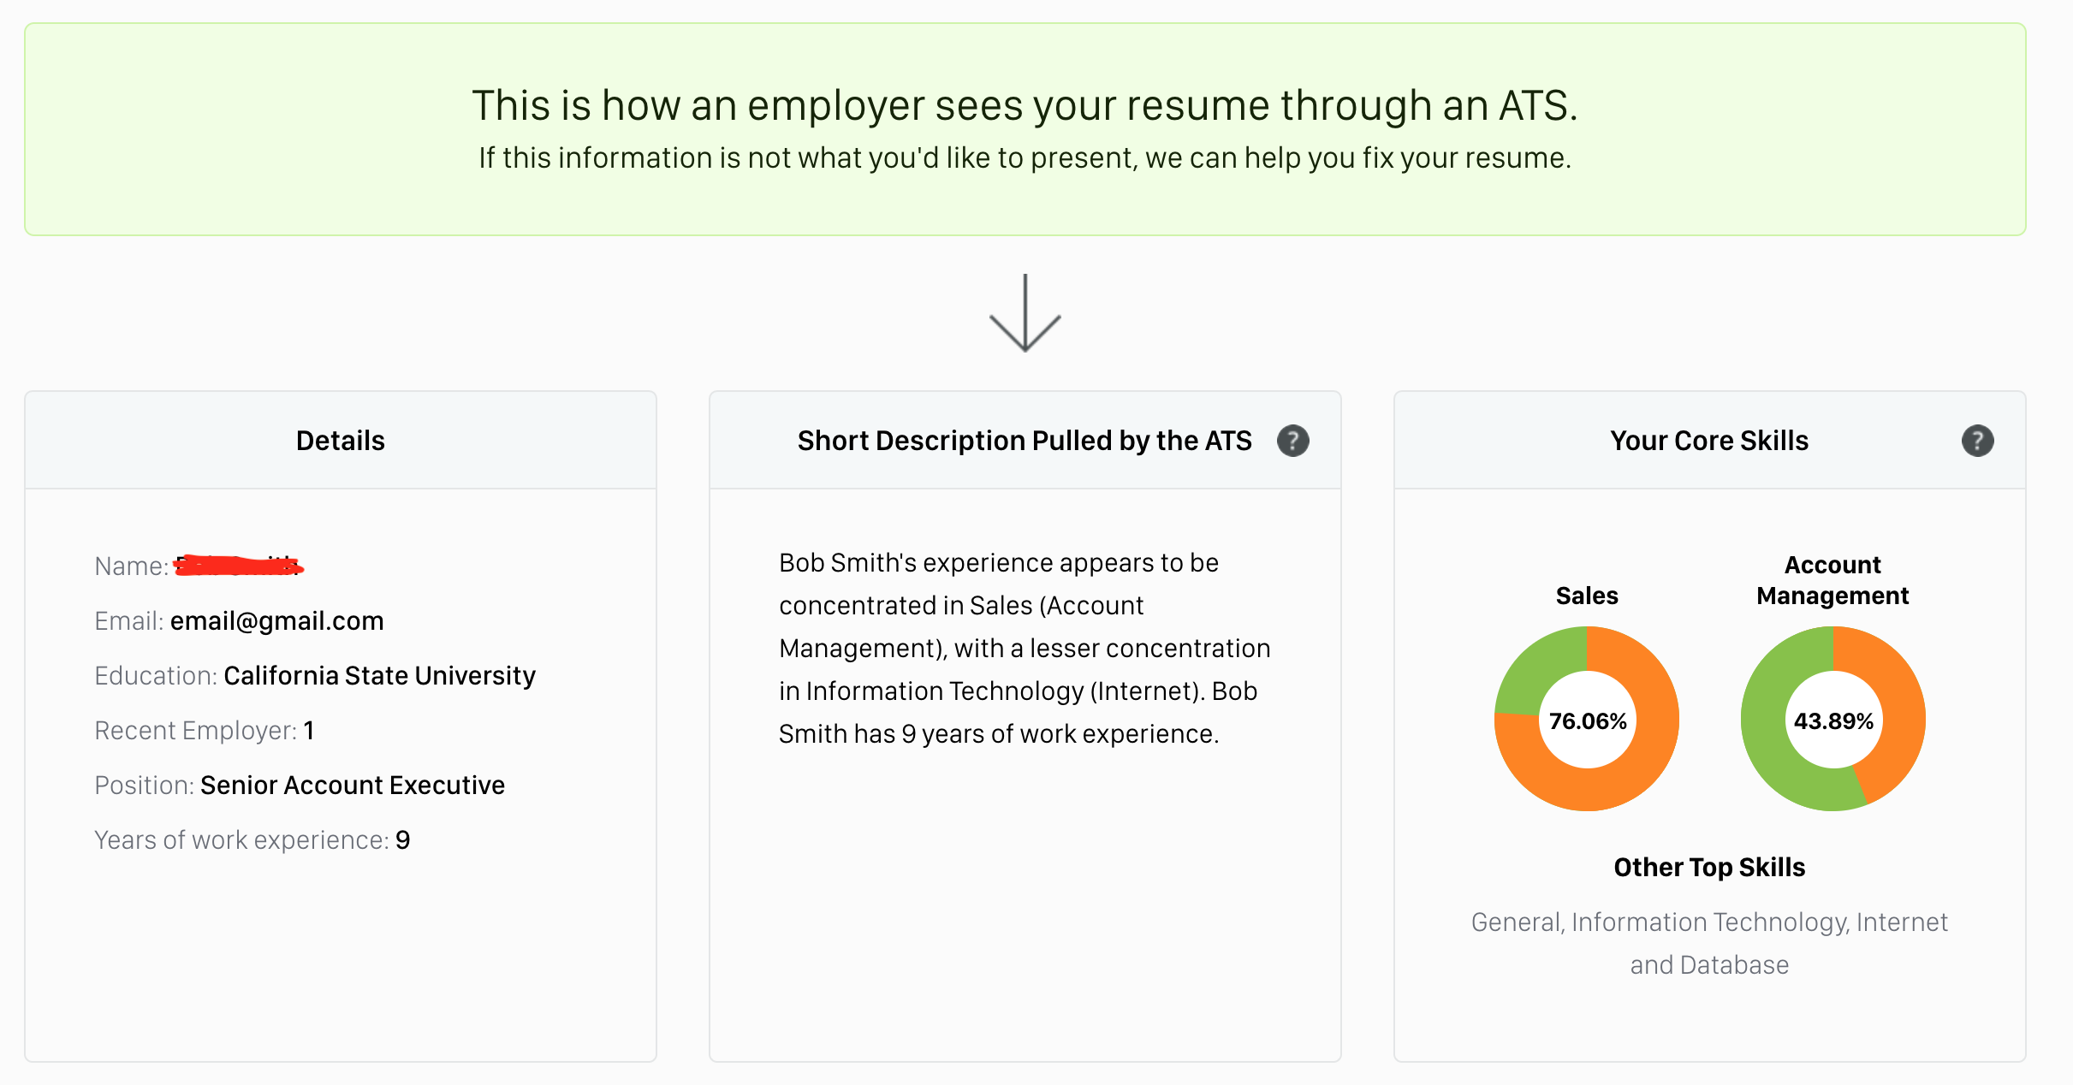Click the Recent Employer value
This screenshot has height=1085, width=2073.
[x=309, y=731]
